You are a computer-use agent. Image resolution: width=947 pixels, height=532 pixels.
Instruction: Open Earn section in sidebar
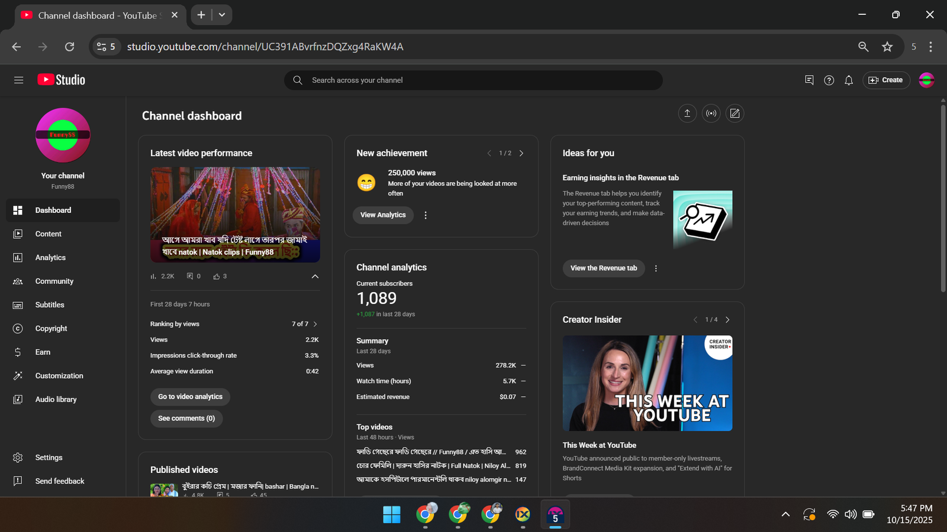43,352
